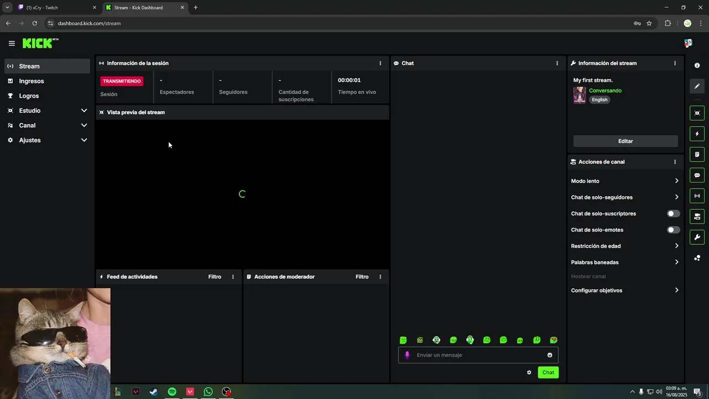Click the pencil edit icon in right sidebar

(x=697, y=86)
